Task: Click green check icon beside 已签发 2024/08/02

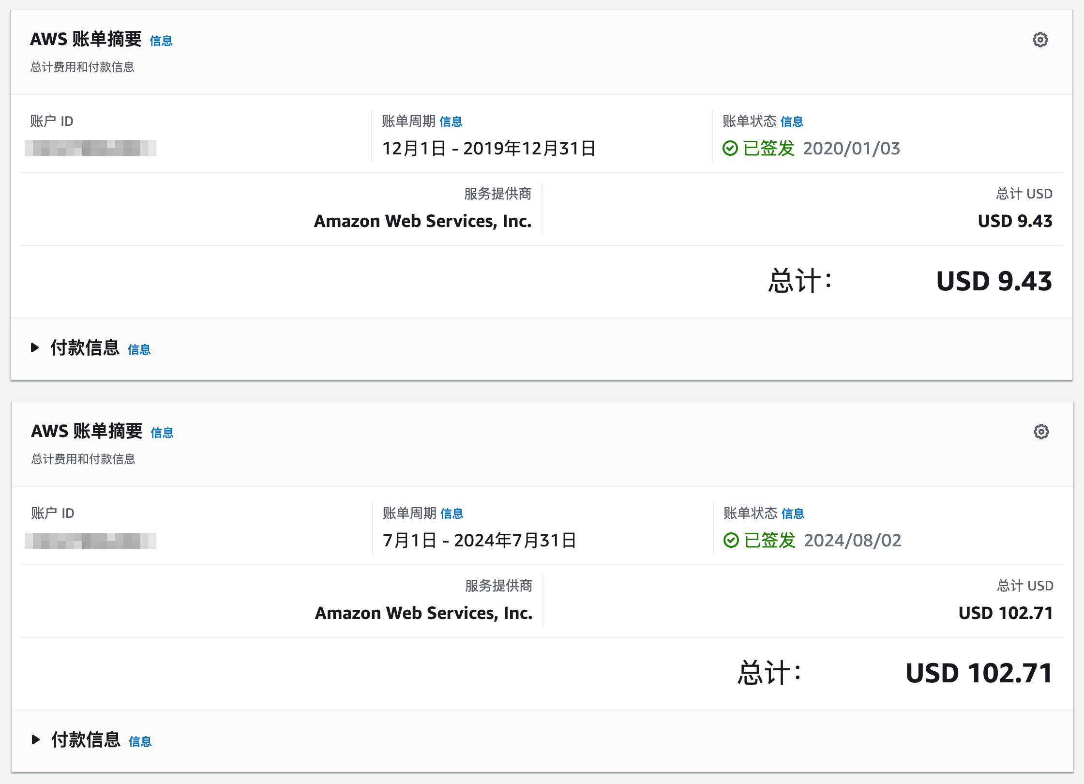Action: point(731,540)
